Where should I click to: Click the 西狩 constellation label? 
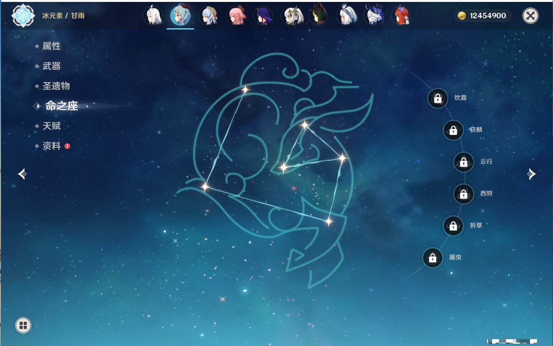[486, 193]
